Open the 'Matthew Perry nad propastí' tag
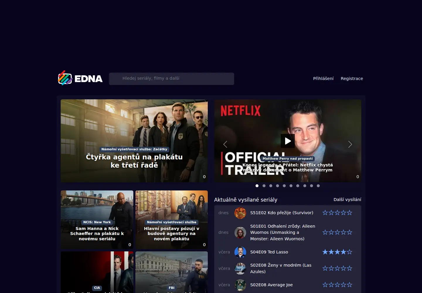The width and height of the screenshot is (422, 293). point(288,159)
